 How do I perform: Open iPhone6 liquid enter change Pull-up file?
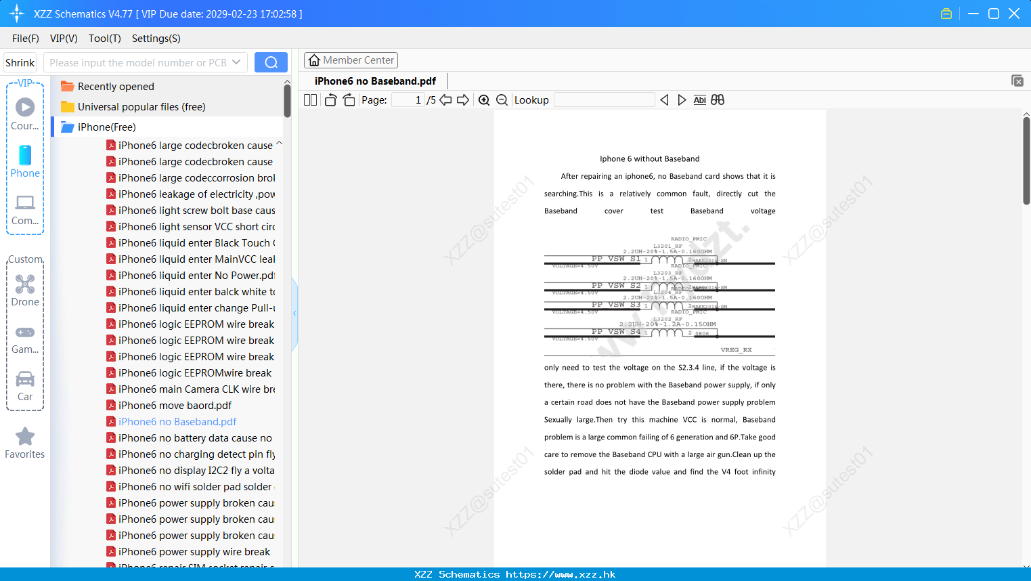[191, 308]
